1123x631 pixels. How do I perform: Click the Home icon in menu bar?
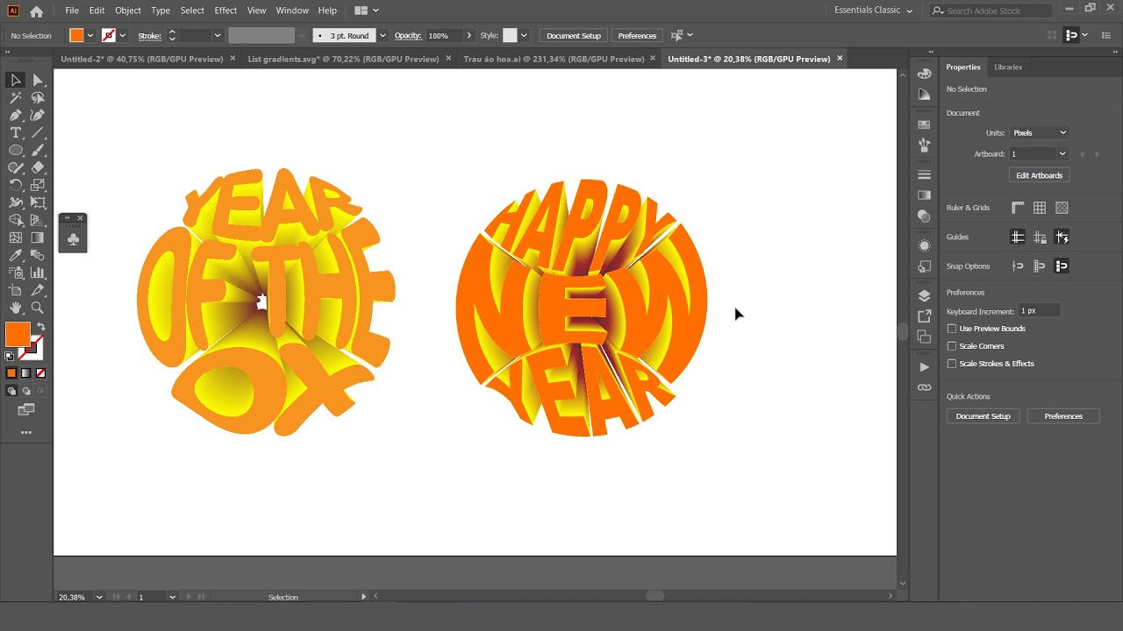click(x=36, y=11)
